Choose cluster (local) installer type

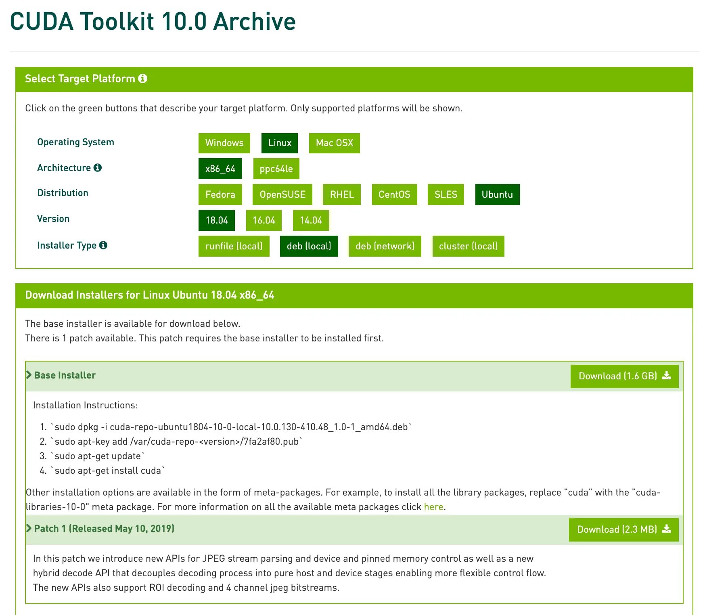tap(469, 246)
